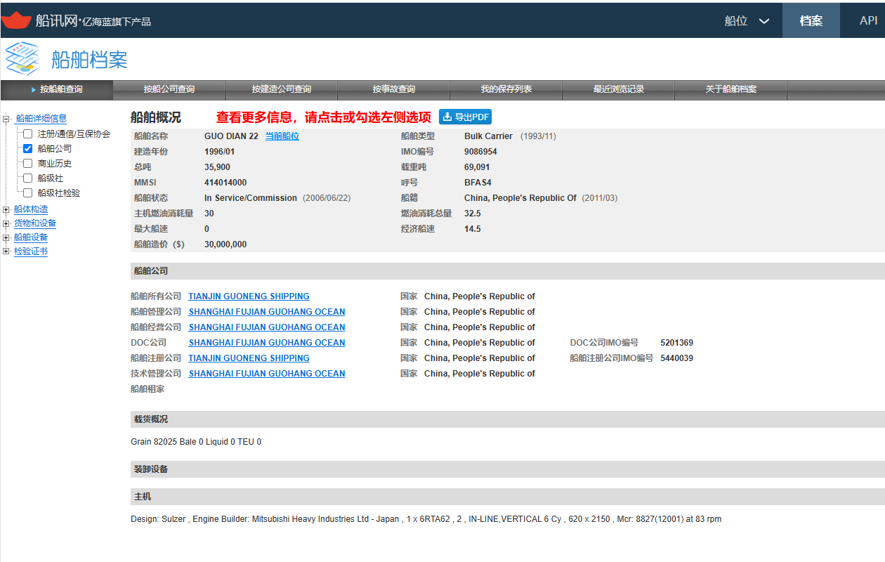Image resolution: width=885 pixels, height=562 pixels.
Task: Click the red ship logo icon
Action: point(16,20)
